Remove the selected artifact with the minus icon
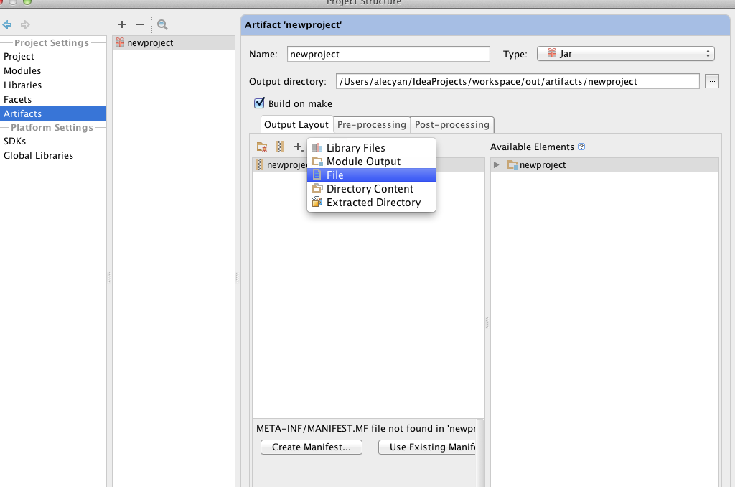The image size is (735, 487). click(x=140, y=24)
